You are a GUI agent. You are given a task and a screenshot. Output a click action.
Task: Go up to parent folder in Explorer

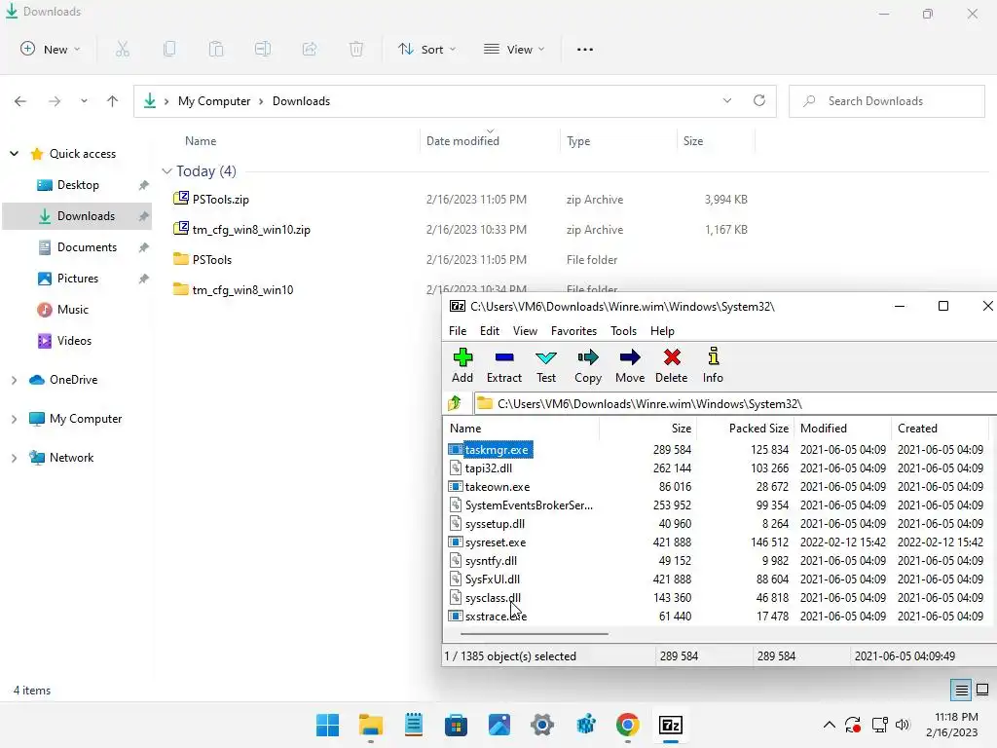click(113, 101)
